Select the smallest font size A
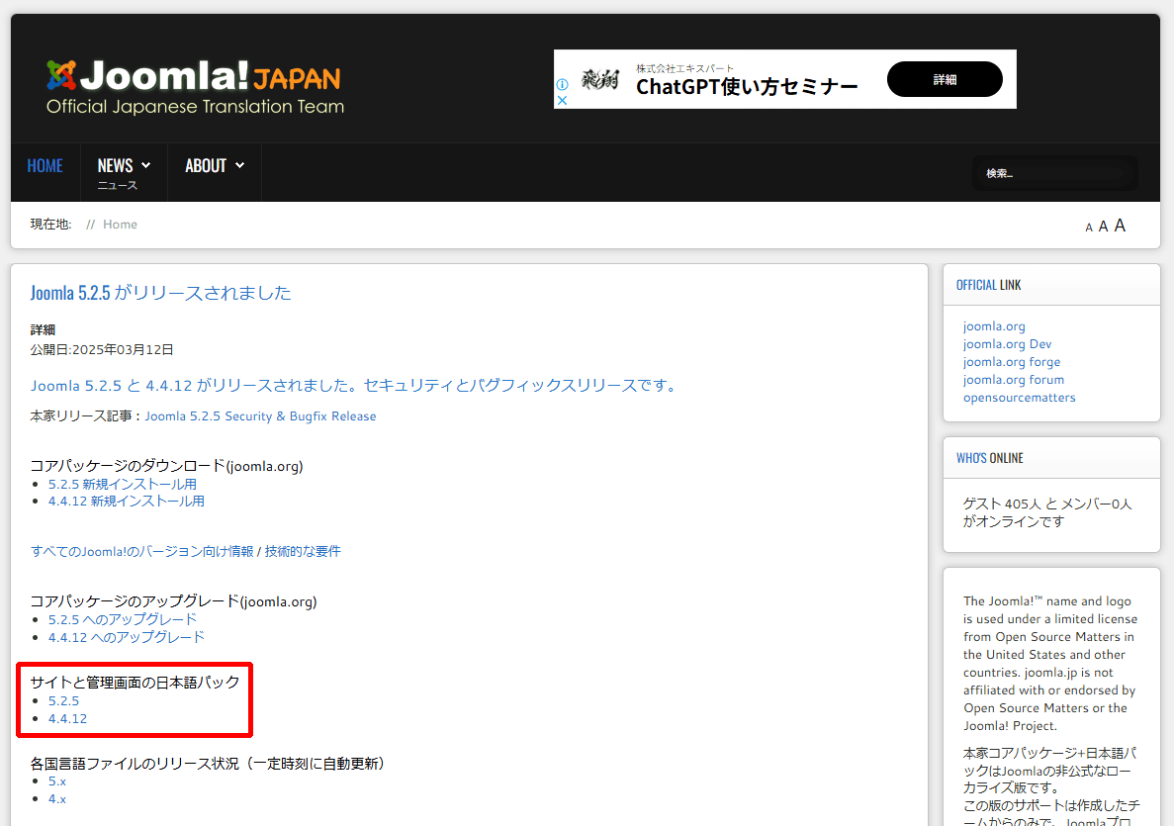 [1089, 228]
